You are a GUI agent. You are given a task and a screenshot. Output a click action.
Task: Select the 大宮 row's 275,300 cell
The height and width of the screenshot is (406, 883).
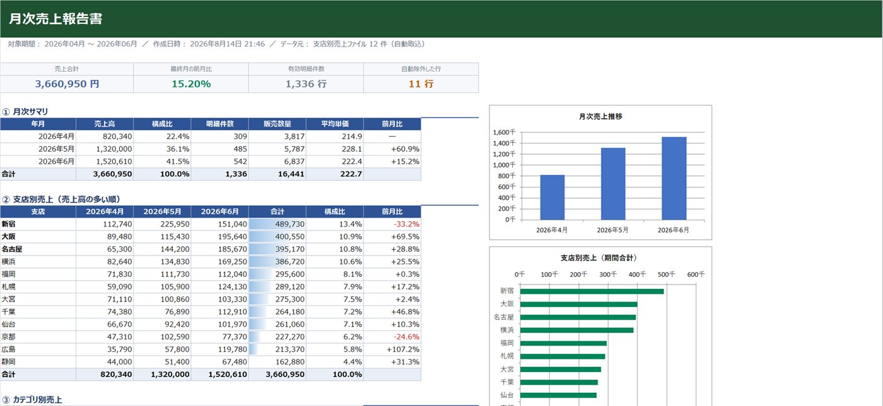click(277, 300)
